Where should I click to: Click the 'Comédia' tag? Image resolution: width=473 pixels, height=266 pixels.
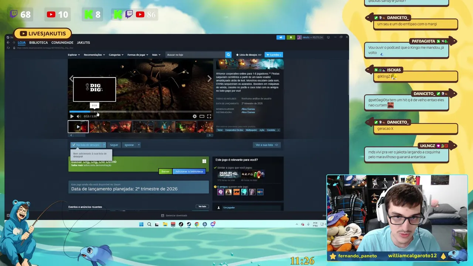271,130
